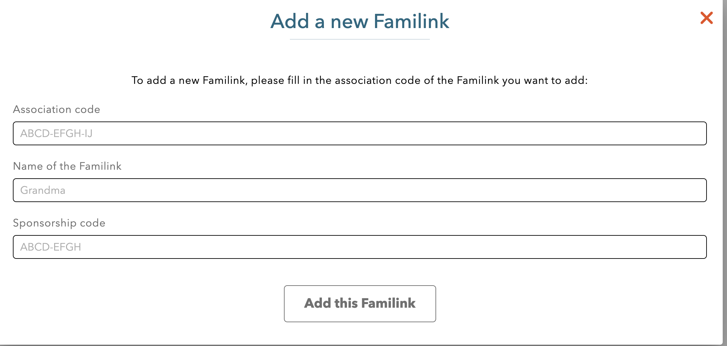Click the association code instruction sentence
Image resolution: width=727 pixels, height=346 pixels.
(x=360, y=80)
